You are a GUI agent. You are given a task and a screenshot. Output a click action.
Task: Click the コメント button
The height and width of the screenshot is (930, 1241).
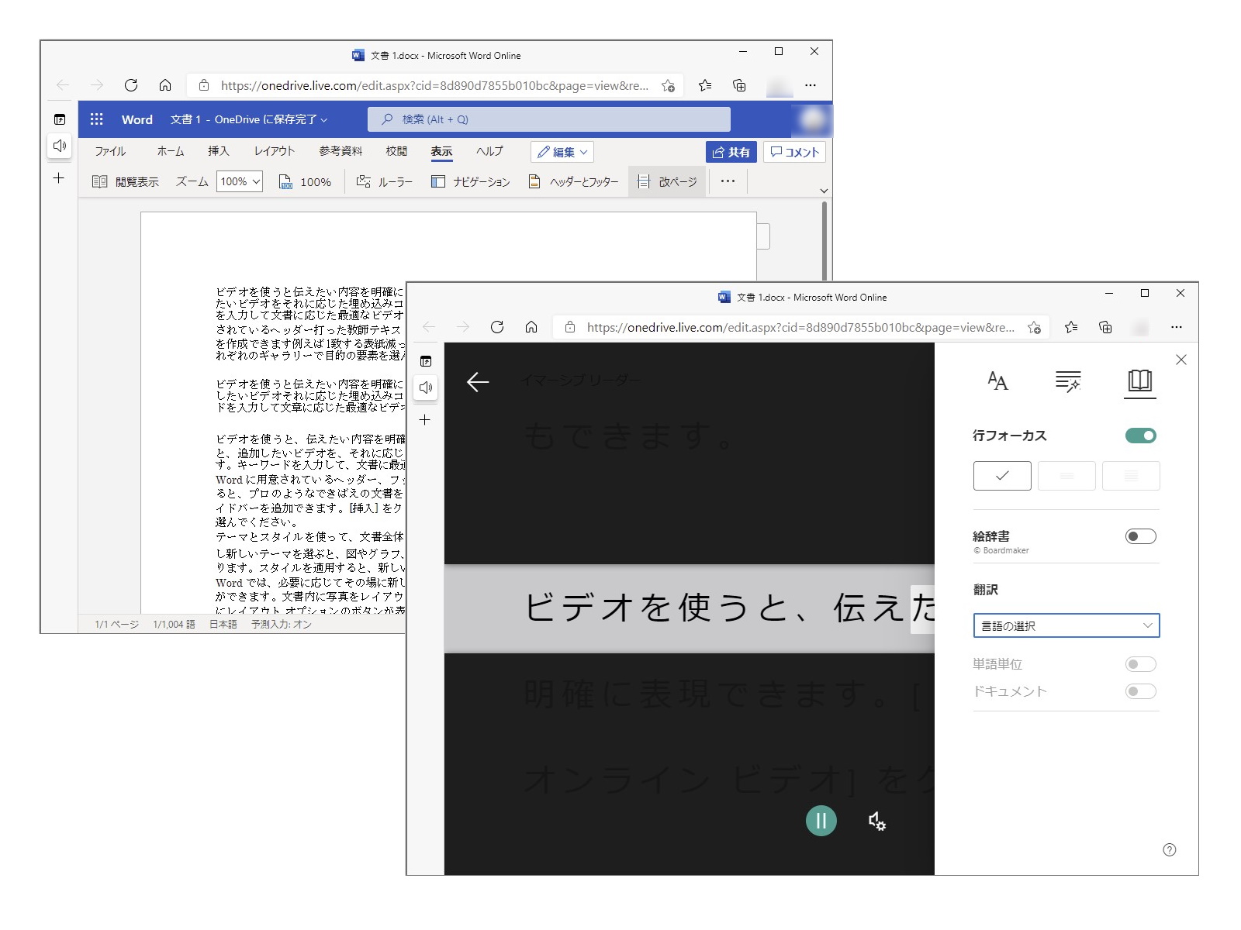click(x=794, y=152)
